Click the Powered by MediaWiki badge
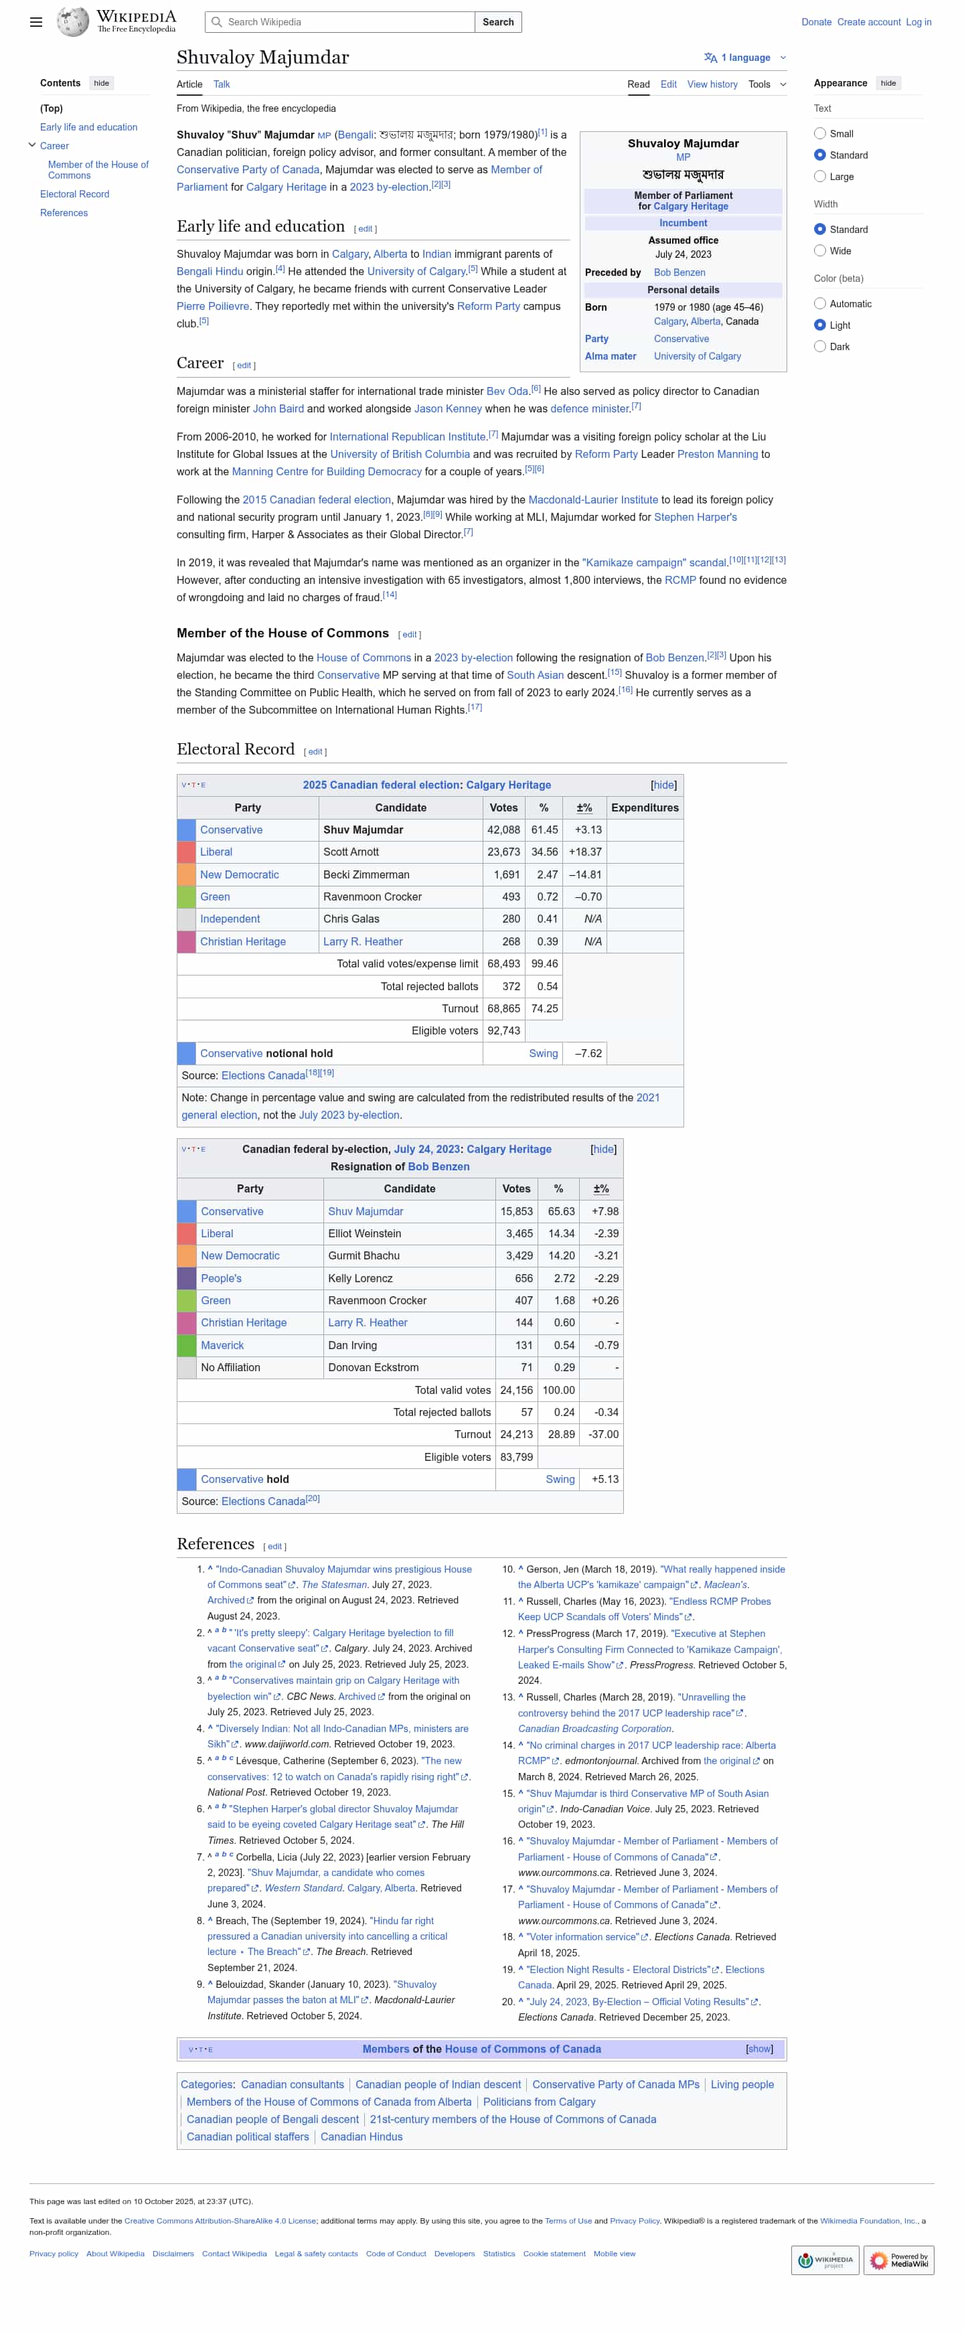This screenshot has height=2334, width=964. 899,2260
